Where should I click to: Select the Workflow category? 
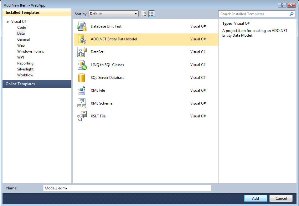click(x=25, y=75)
